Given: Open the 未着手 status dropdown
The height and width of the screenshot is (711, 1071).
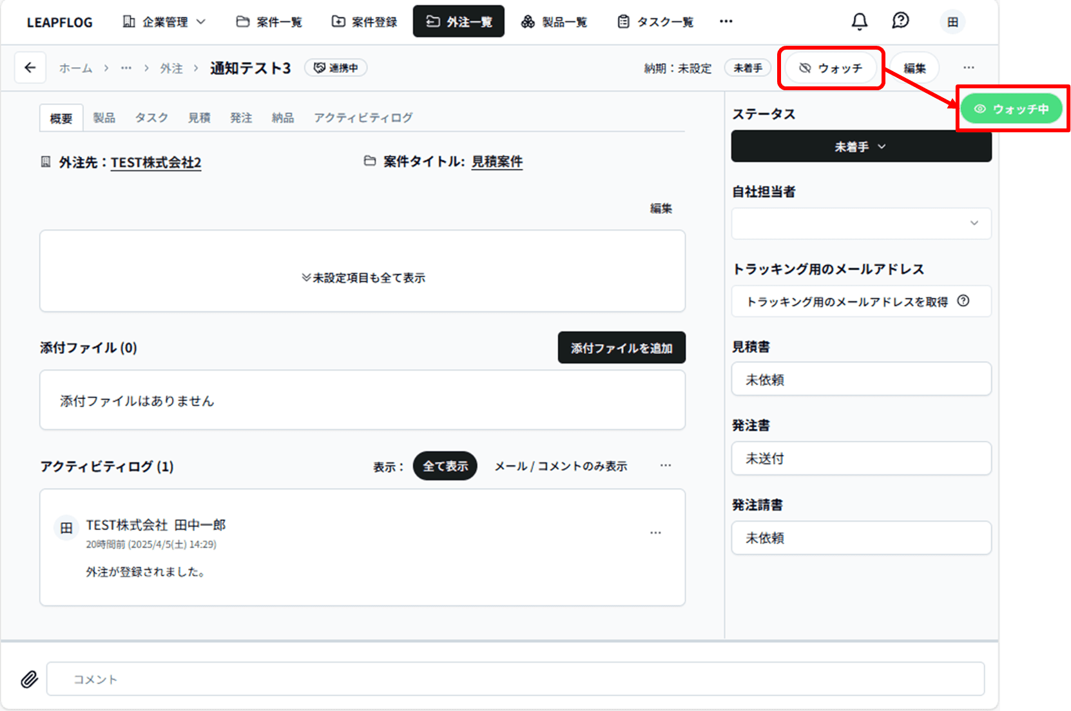Looking at the screenshot, I should 861,146.
